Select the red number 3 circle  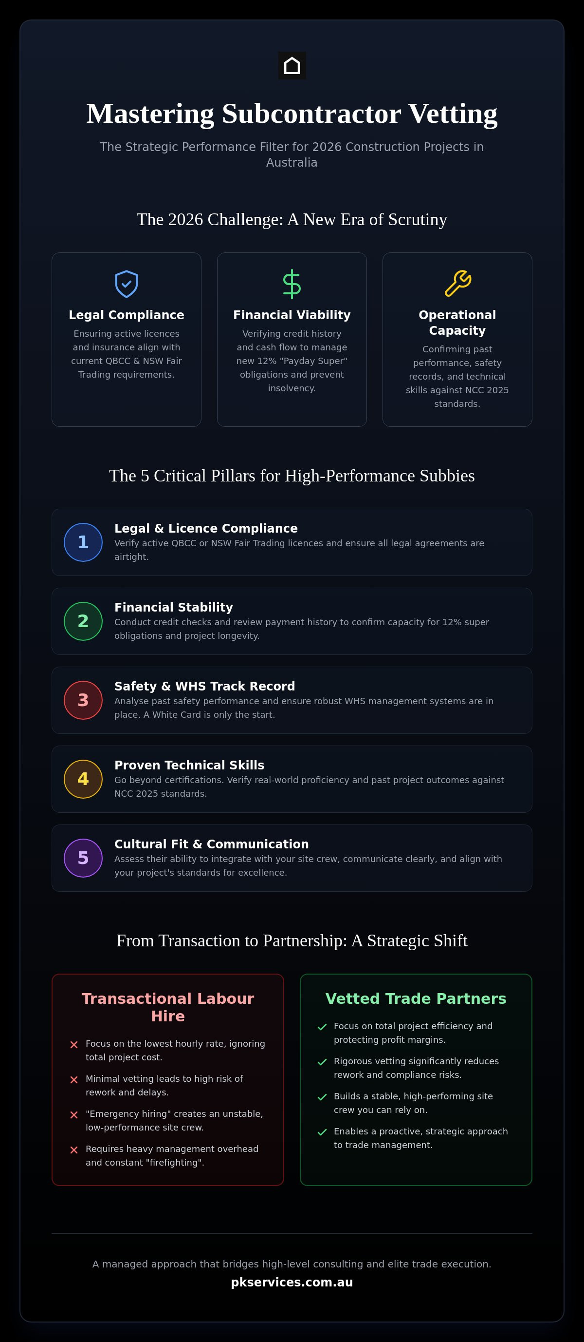pyautogui.click(x=83, y=700)
